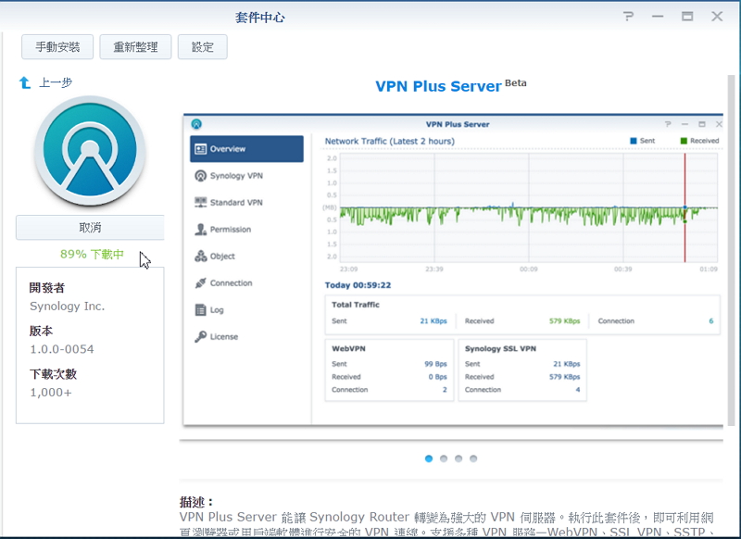Click the Connection plug icon
The height and width of the screenshot is (539, 741).
(200, 283)
